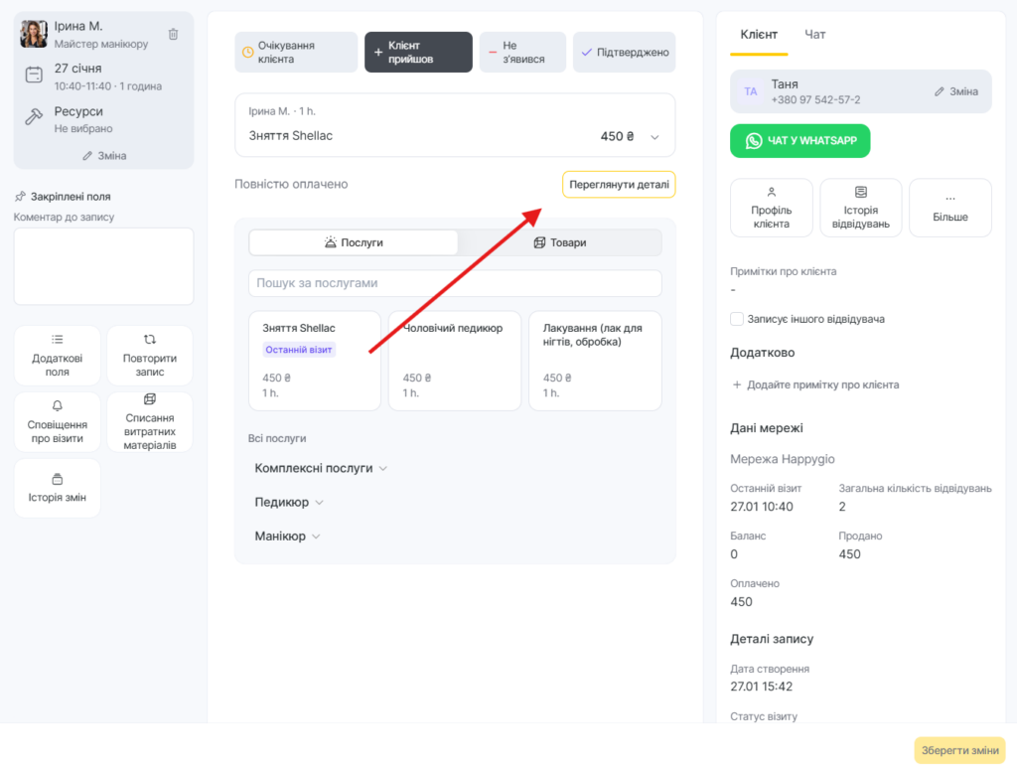
Task: Mark visit as Не з'явився
Action: point(522,53)
